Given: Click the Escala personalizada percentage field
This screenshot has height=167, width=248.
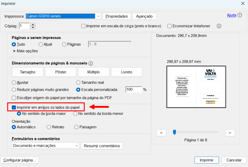Looking at the screenshot, I should click(x=133, y=90).
